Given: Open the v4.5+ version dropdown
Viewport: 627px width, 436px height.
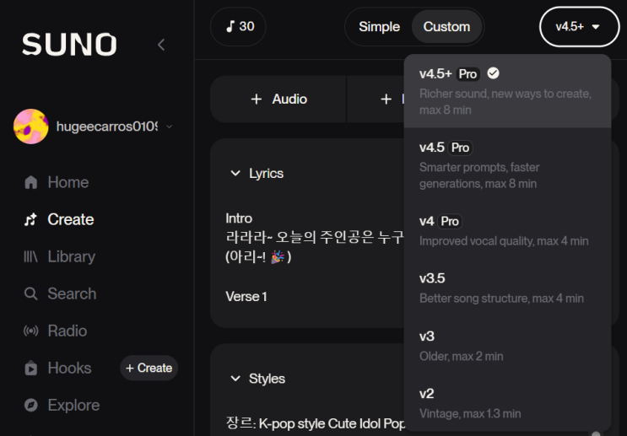Looking at the screenshot, I should pyautogui.click(x=577, y=27).
